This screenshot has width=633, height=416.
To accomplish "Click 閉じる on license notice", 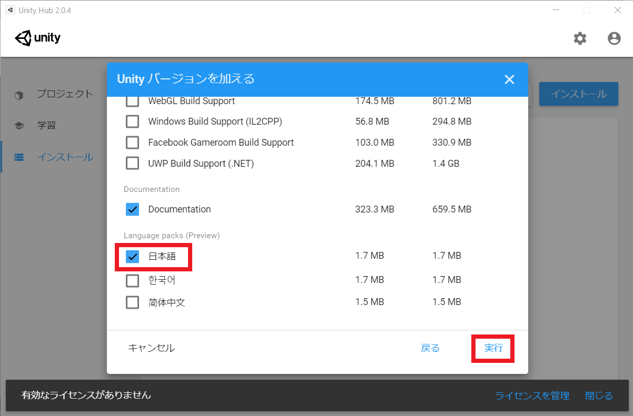I will coord(599,395).
